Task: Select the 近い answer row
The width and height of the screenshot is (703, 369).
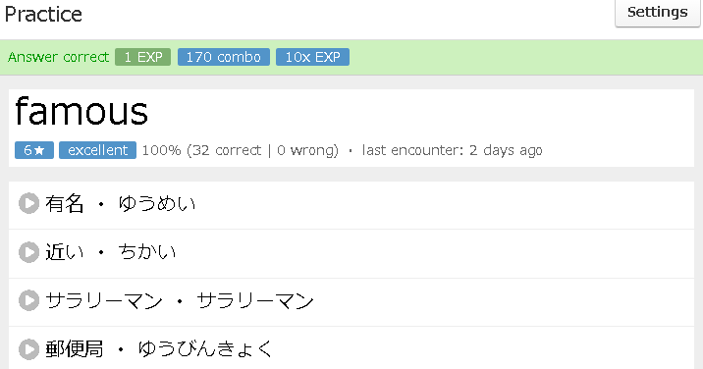Action: coord(351,253)
